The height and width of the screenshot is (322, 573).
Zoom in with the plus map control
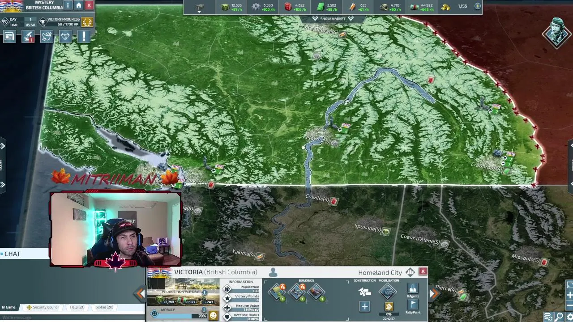(569, 295)
